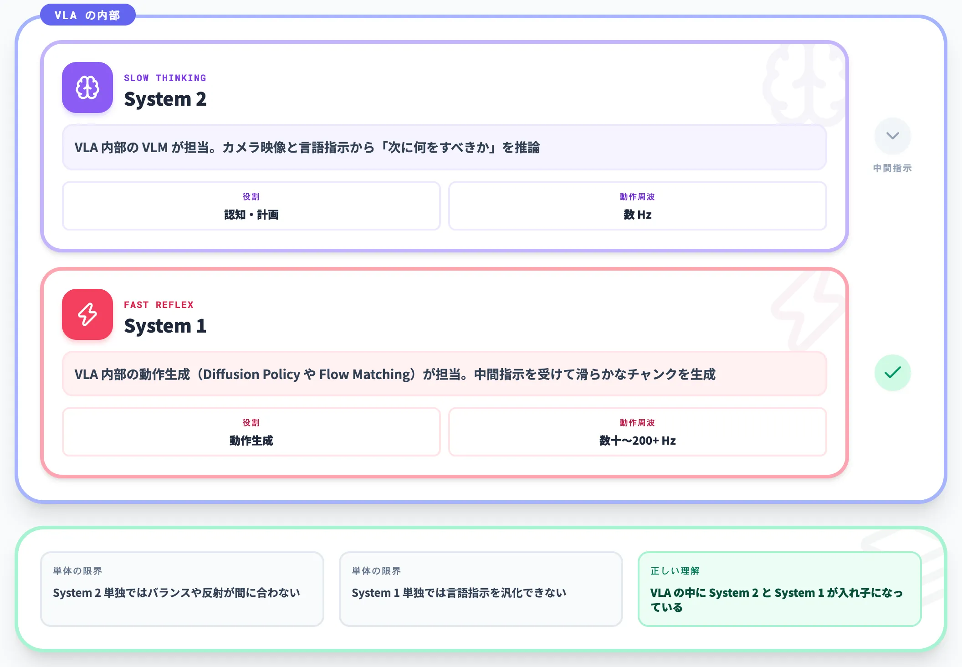Click the 'SLOW THINKING' label
962x667 pixels.
click(165, 78)
